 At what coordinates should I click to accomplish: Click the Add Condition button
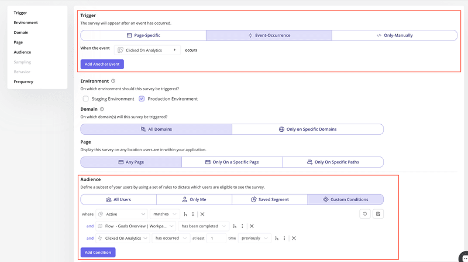coord(98,252)
